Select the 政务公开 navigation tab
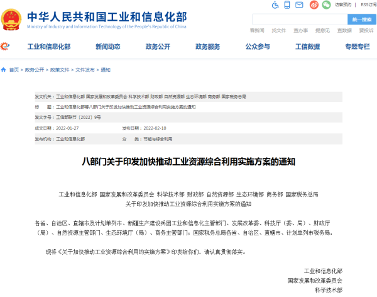 pos(158,47)
